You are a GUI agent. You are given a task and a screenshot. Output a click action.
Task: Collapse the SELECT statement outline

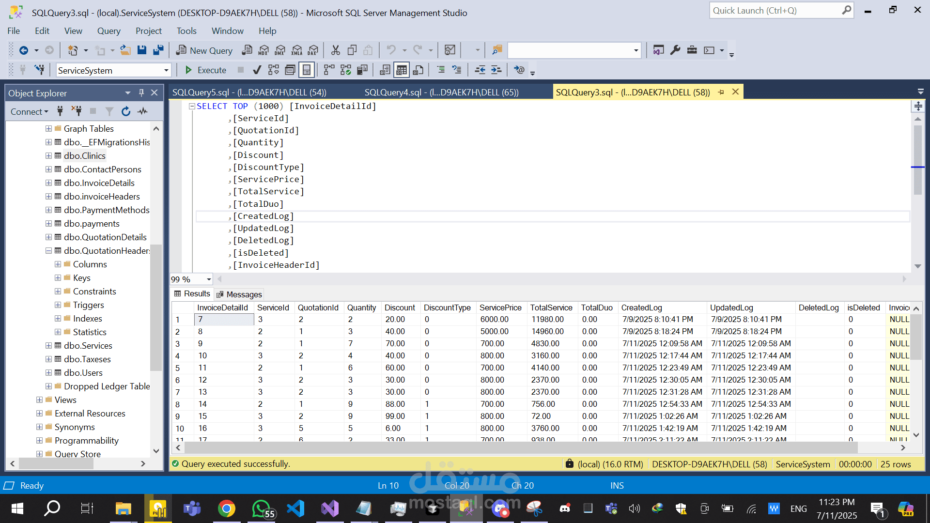tap(192, 106)
